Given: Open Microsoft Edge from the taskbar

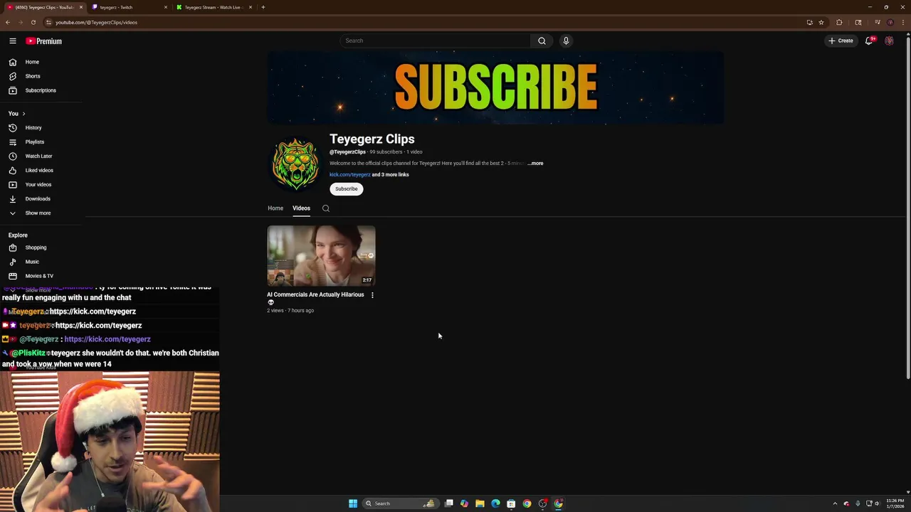Looking at the screenshot, I should pyautogui.click(x=495, y=503).
